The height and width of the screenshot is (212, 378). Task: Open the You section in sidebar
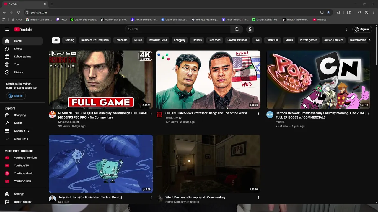click(x=22, y=64)
